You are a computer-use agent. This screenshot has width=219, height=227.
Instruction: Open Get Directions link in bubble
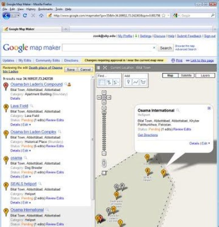coord(148,135)
